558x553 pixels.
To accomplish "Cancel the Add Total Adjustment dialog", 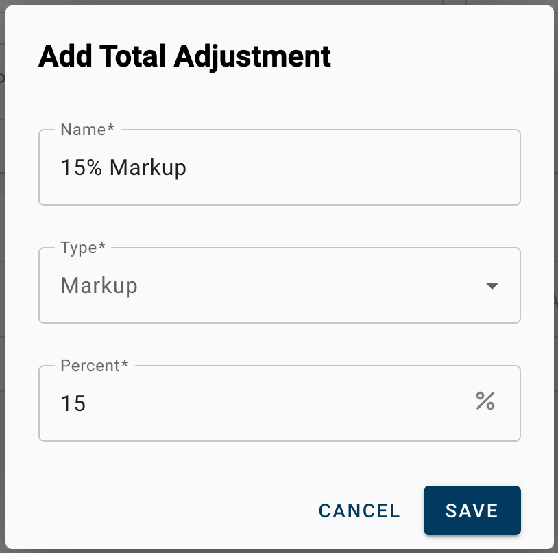I will (x=359, y=510).
